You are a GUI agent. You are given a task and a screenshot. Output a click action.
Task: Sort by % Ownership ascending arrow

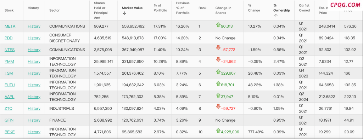tap(276, 16)
